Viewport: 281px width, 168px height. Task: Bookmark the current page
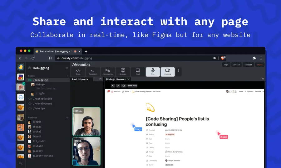50,58
